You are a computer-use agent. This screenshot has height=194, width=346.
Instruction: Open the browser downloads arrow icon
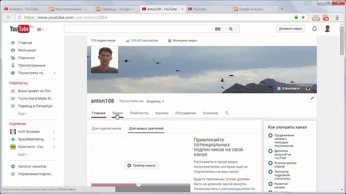[x=337, y=17]
